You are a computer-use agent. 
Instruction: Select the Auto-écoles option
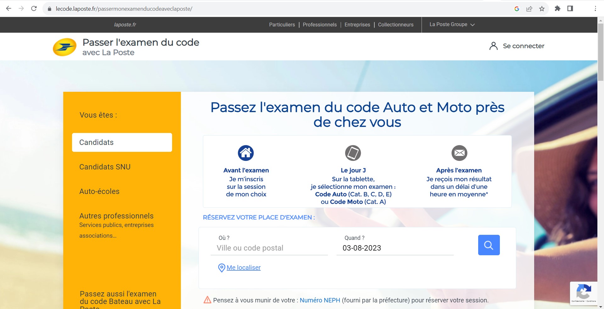coord(99,191)
